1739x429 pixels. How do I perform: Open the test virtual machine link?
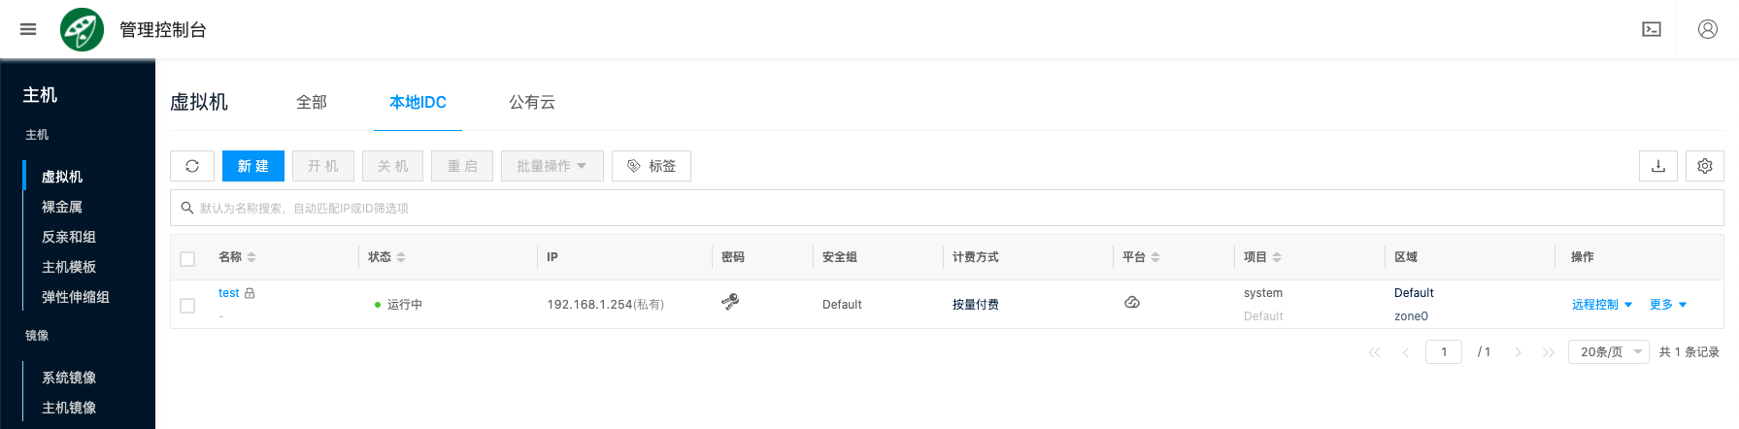[228, 293]
